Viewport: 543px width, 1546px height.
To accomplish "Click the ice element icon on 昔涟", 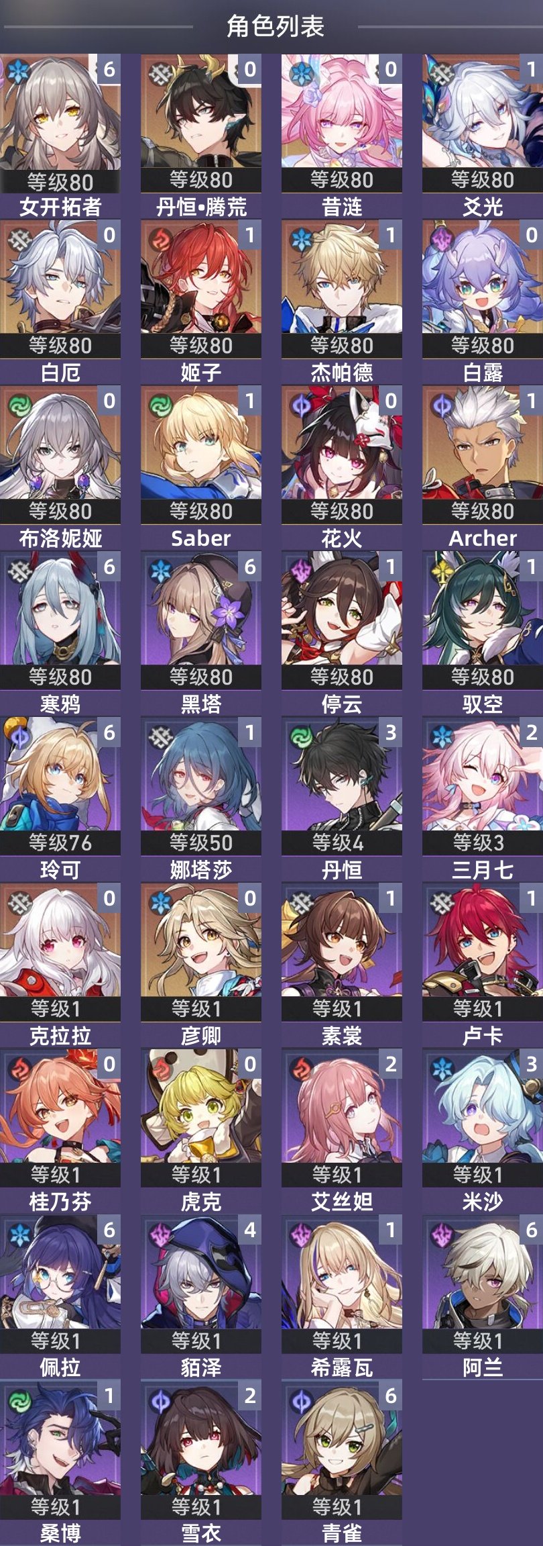I will [x=302, y=72].
